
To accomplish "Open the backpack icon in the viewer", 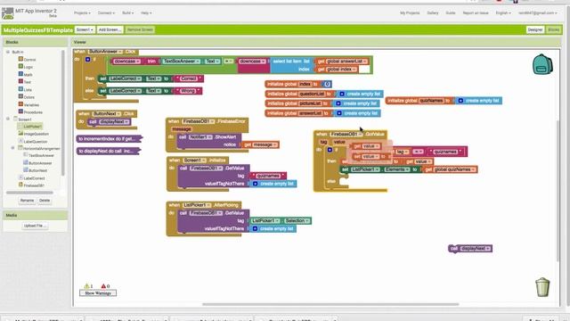I will pos(542,64).
